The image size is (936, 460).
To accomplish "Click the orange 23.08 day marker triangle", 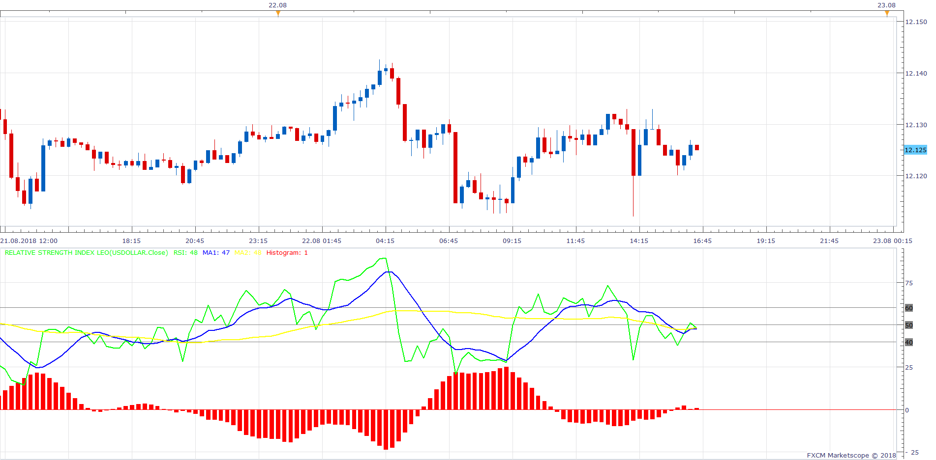I will 887,13.
